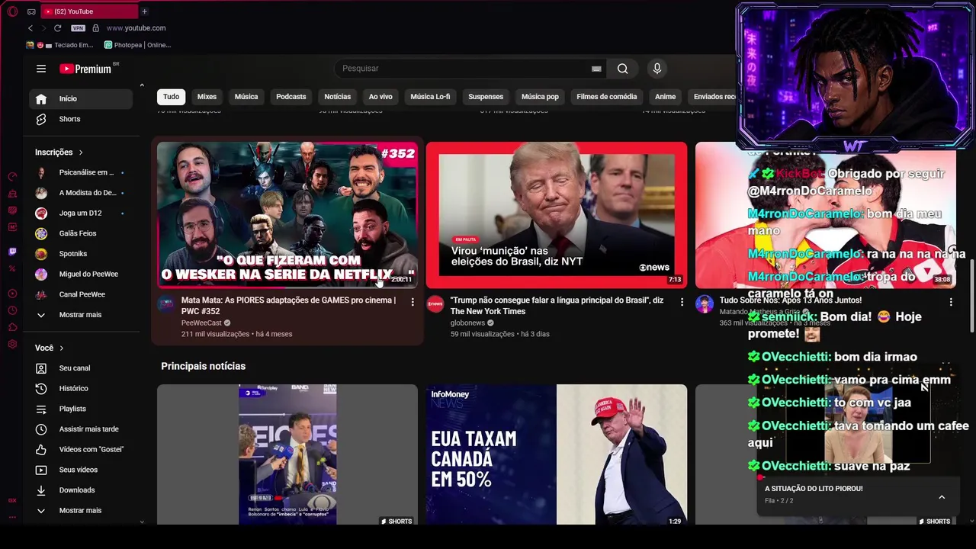The width and height of the screenshot is (976, 549).
Task: Select the Música filter chip
Action: coord(246,97)
